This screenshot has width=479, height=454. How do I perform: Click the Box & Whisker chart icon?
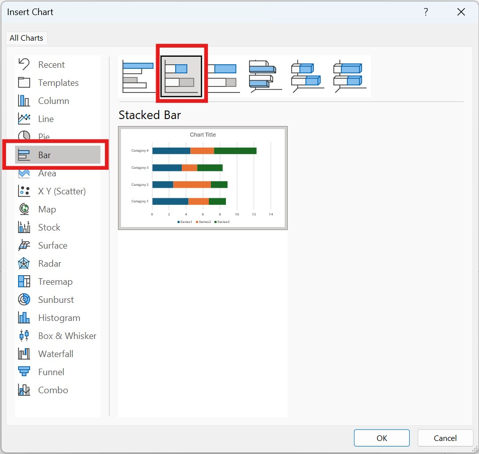[24, 335]
